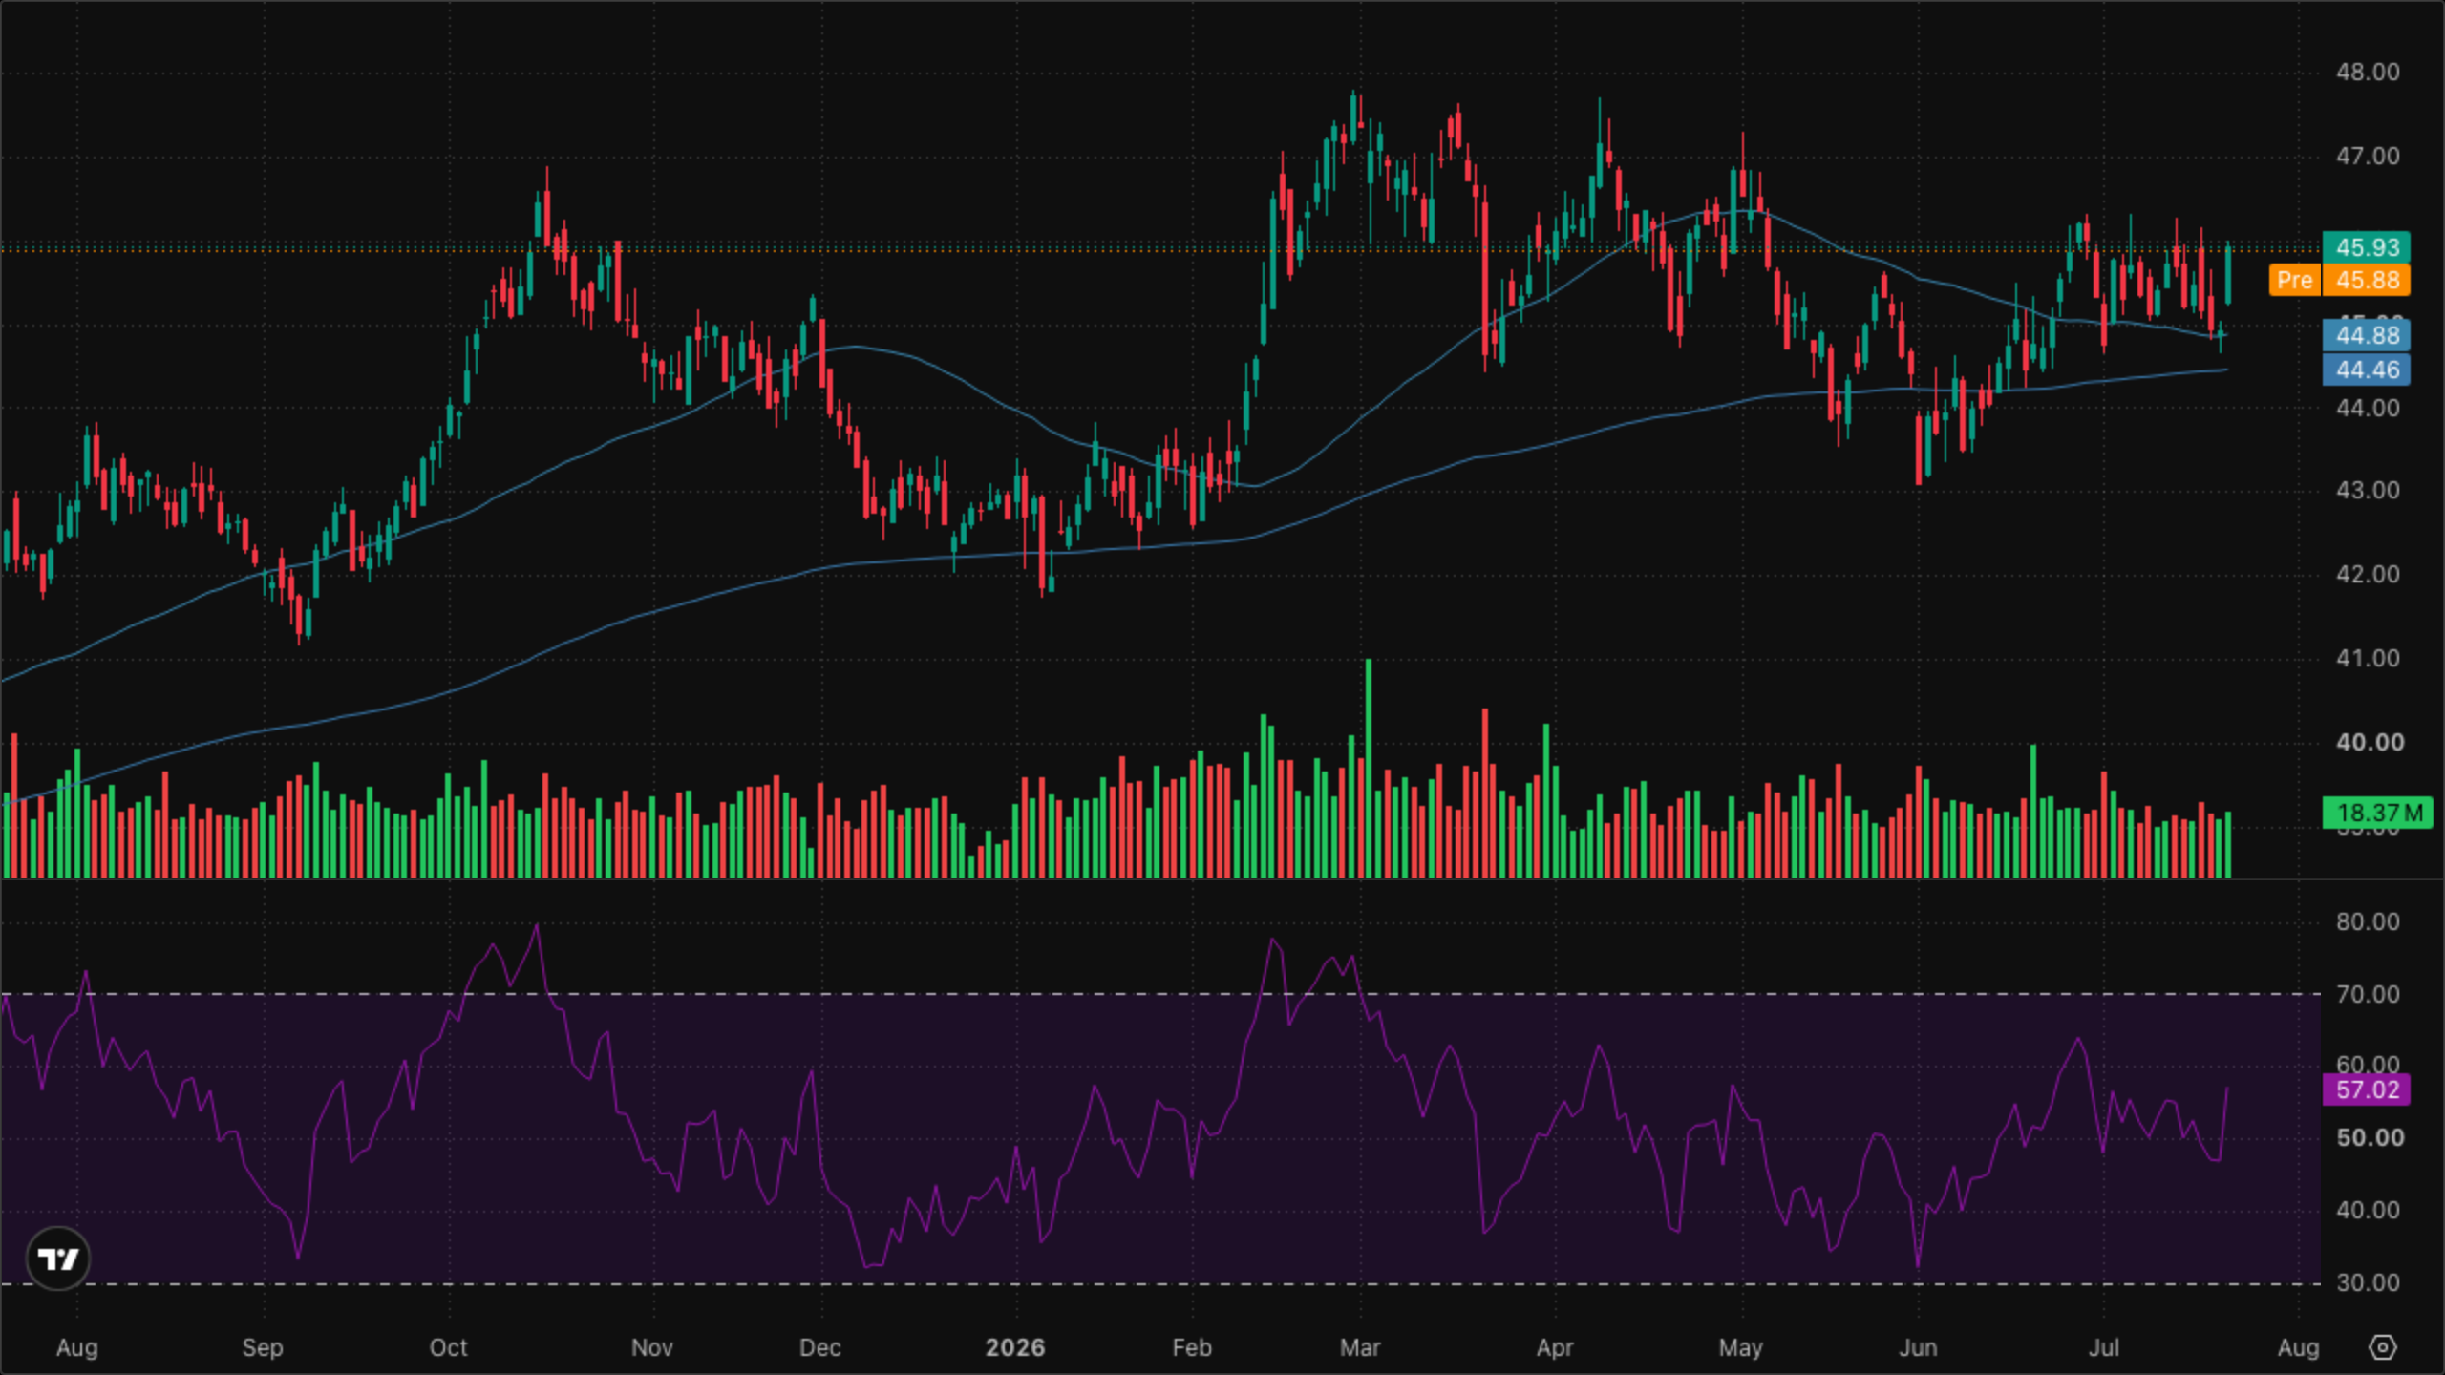Select the 44.88 moving average label
The image size is (2445, 1375).
(2366, 335)
